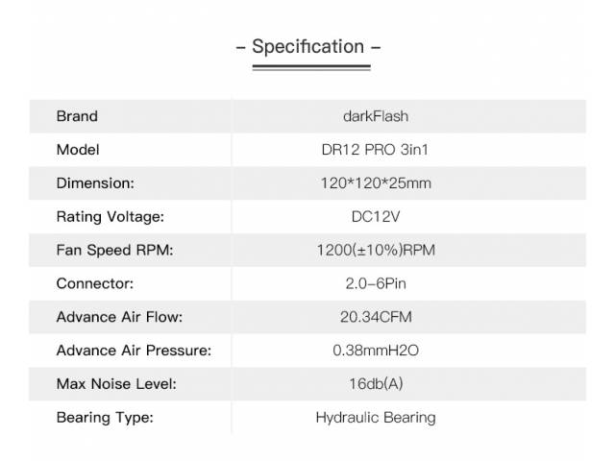Click the Hydraulic Bearing value

tap(376, 418)
